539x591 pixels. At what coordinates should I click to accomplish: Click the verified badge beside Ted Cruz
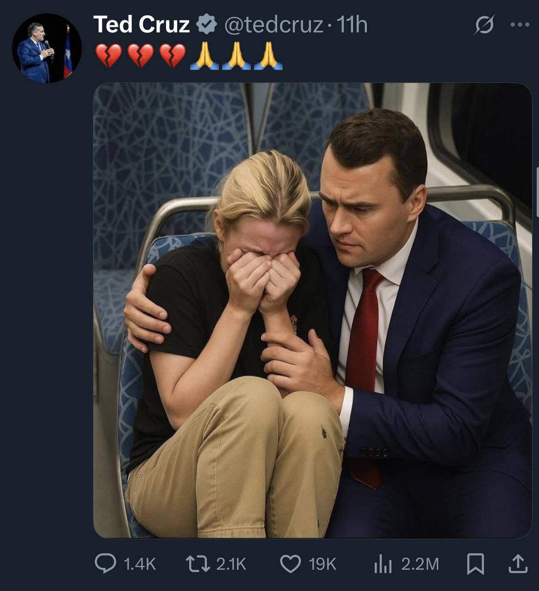coord(206,25)
